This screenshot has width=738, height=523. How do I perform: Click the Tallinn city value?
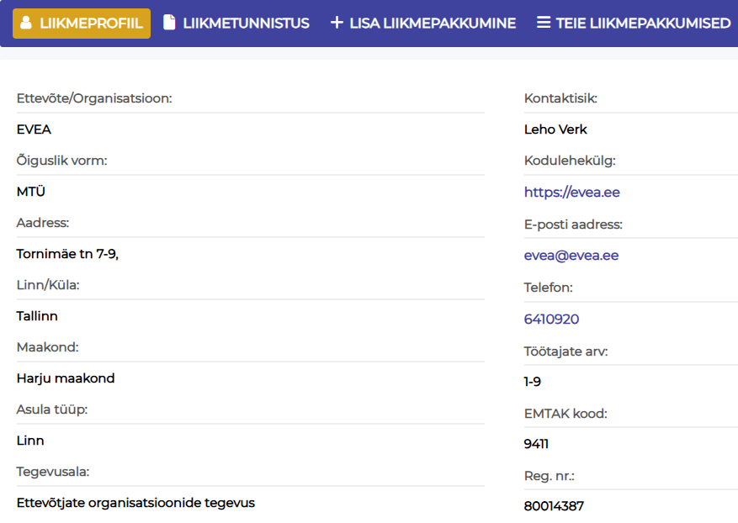click(x=37, y=316)
